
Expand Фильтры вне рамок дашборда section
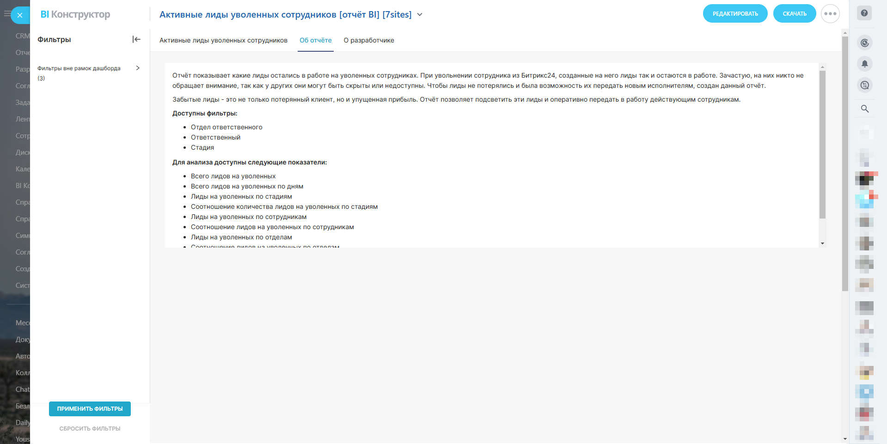click(137, 68)
